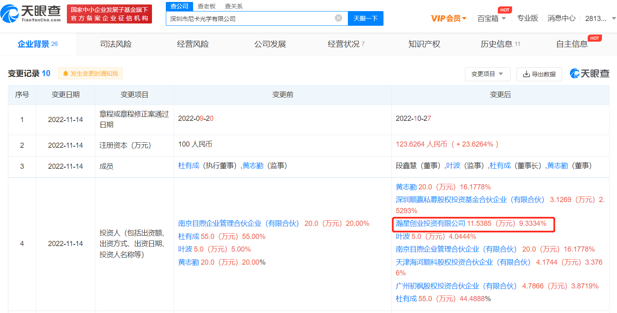Clear the search box using the X icon
The image size is (617, 313).
pyautogui.click(x=338, y=18)
